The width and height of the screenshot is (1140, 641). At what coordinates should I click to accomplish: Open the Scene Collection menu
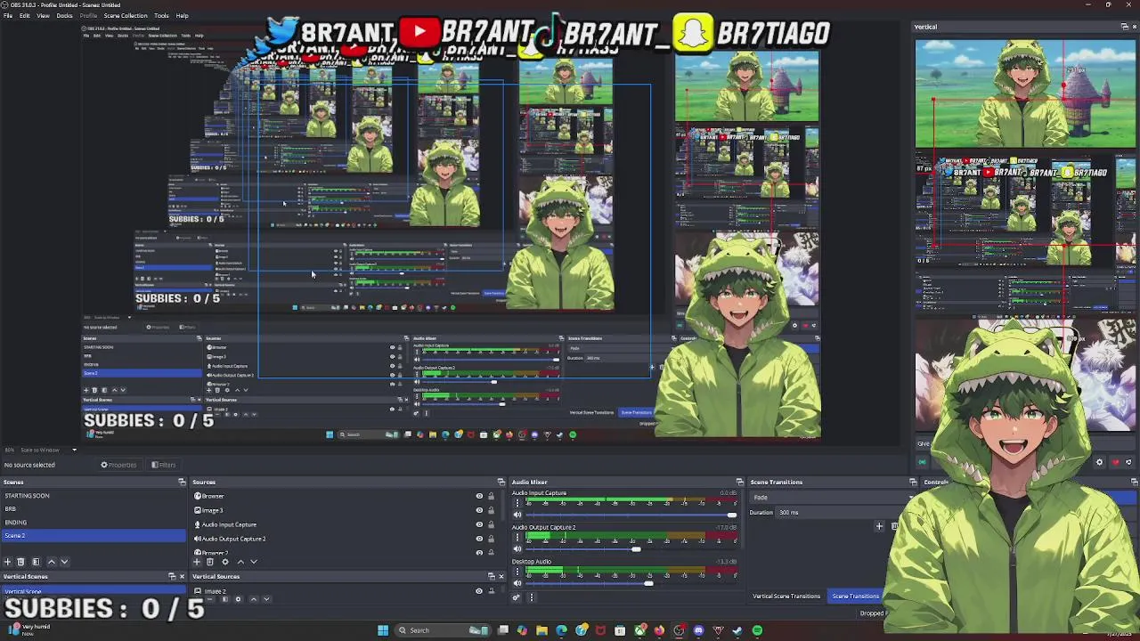[126, 16]
